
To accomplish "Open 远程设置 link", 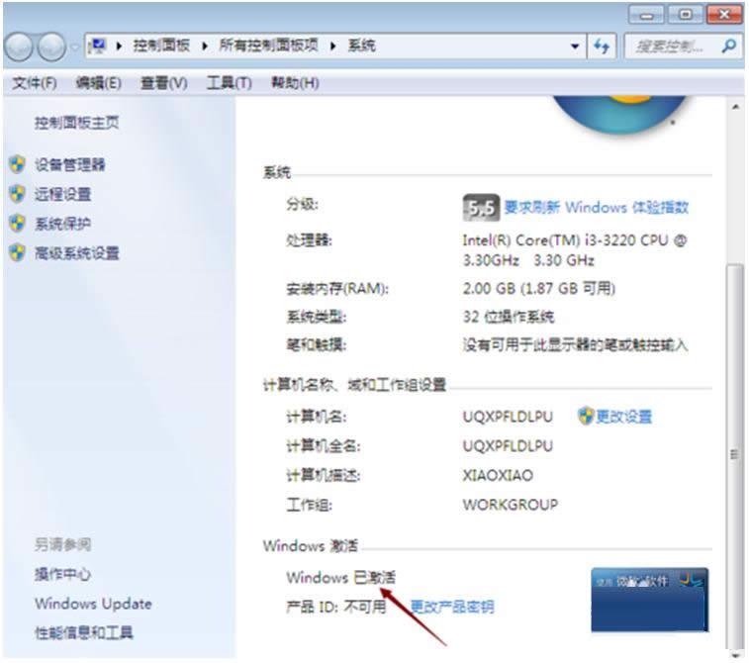I will [62, 194].
